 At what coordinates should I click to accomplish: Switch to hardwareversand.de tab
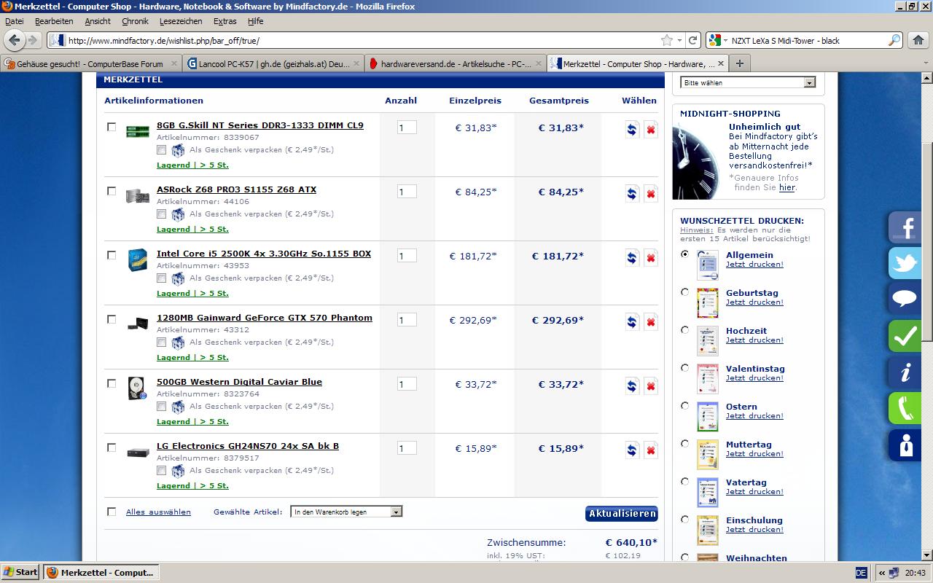point(455,63)
